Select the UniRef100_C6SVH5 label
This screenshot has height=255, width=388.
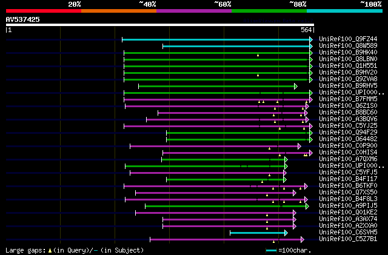(x=348, y=232)
